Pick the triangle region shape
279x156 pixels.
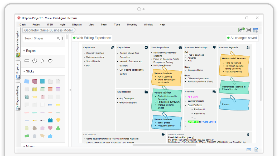[42, 61]
